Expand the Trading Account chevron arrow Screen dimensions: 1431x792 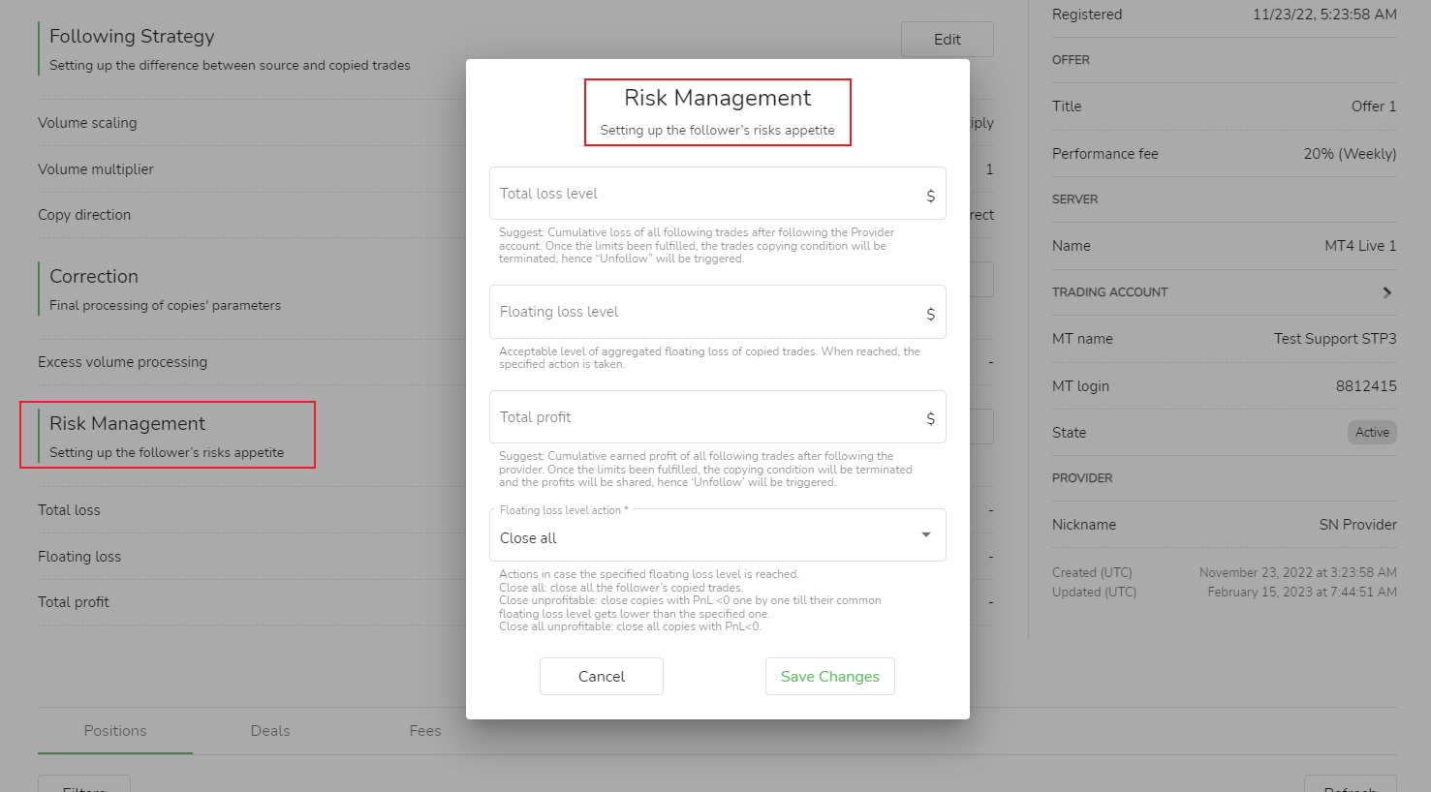pos(1386,292)
